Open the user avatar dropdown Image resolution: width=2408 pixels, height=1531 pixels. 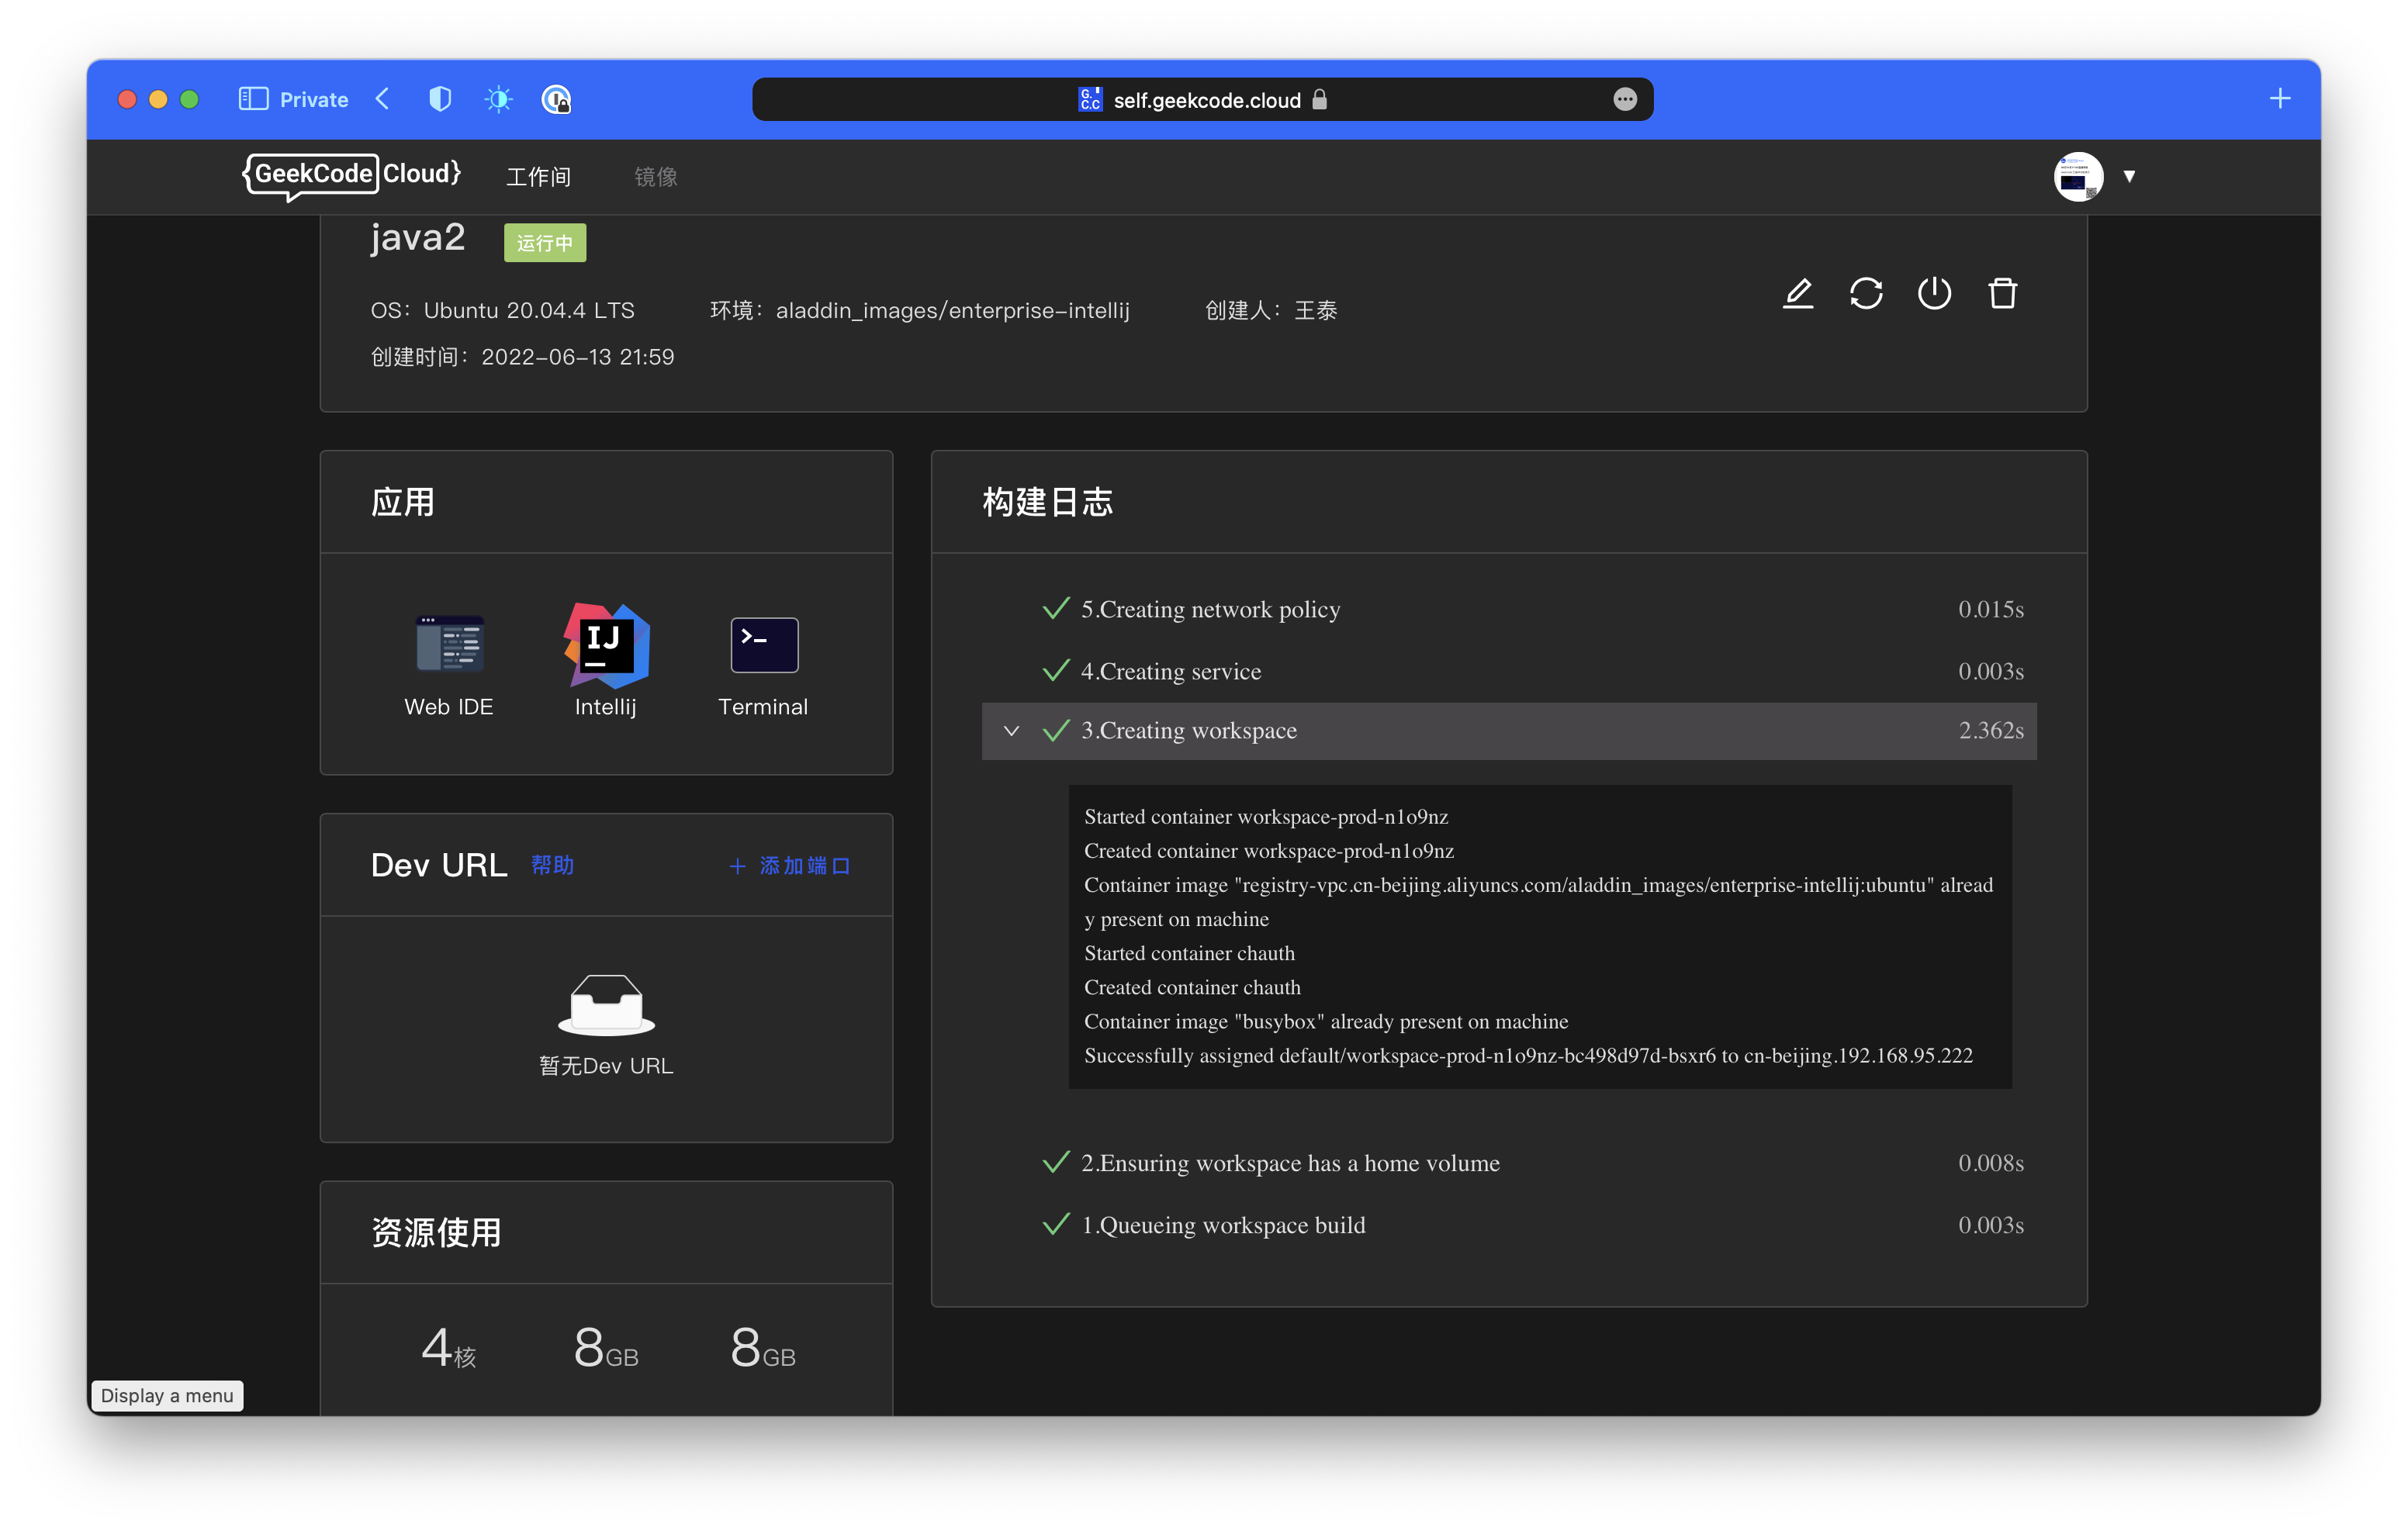(2078, 176)
